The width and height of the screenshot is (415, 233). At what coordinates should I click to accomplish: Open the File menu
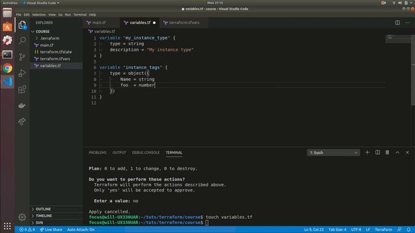(19, 14)
